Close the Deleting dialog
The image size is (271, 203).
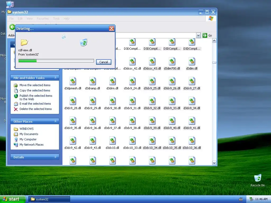111,29
